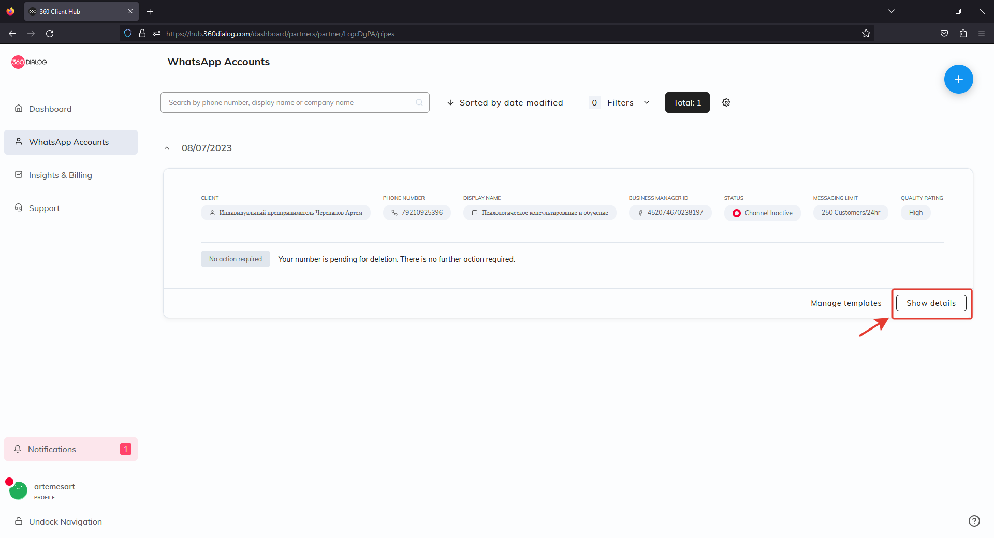The height and width of the screenshot is (538, 994).
Task: Click the 250 Customers/24hr messaging limit
Action: point(851,213)
